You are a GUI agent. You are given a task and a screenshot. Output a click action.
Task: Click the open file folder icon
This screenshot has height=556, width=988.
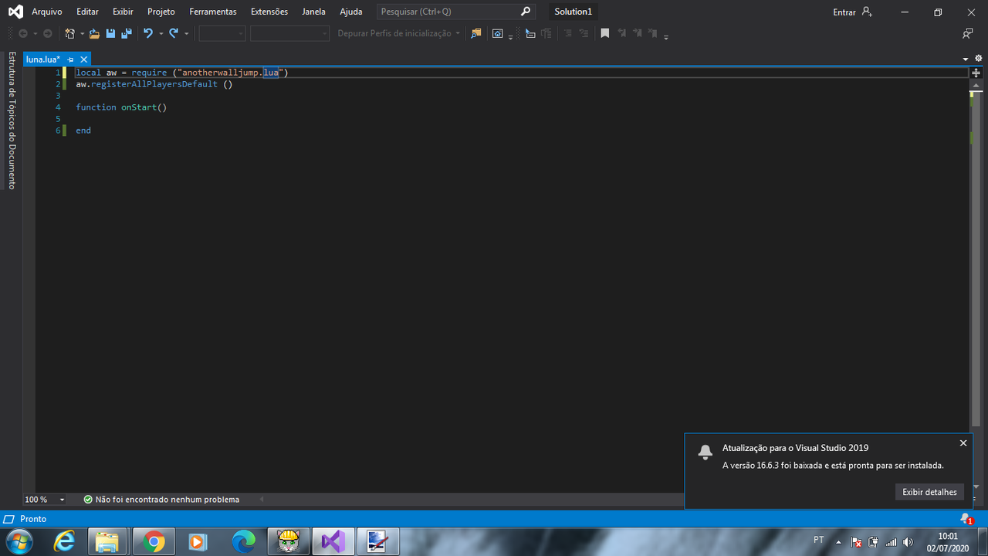[x=94, y=33]
